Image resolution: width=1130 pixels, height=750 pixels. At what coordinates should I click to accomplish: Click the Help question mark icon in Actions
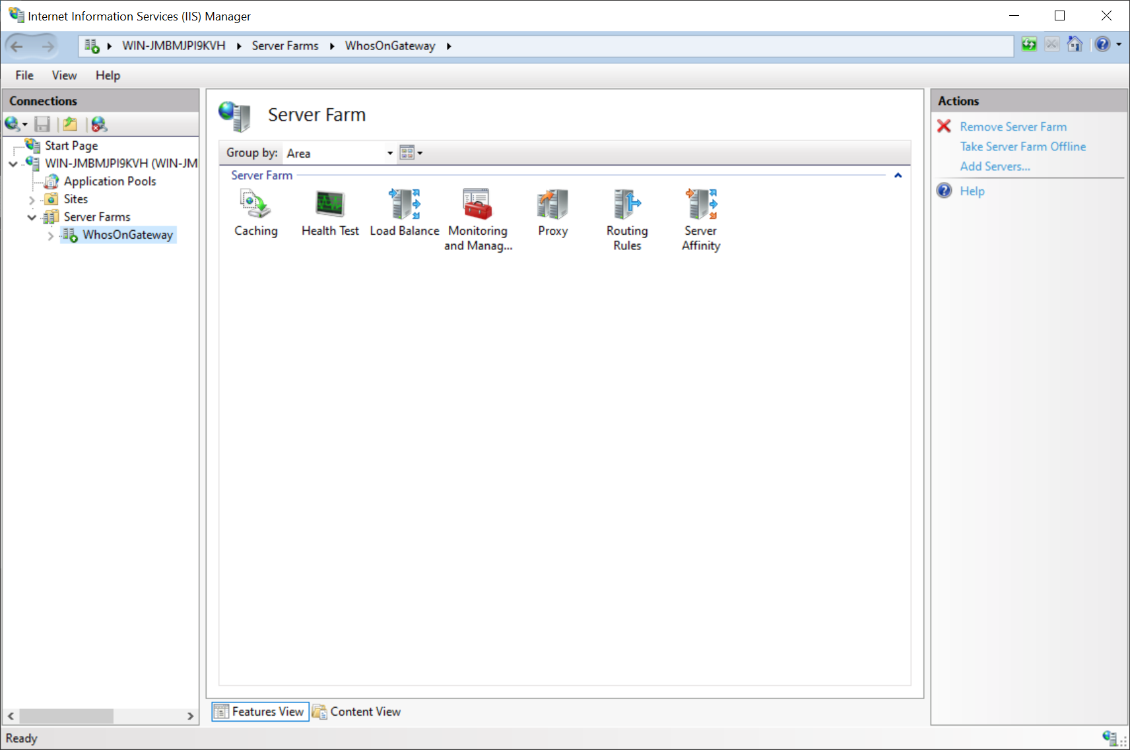pos(945,191)
